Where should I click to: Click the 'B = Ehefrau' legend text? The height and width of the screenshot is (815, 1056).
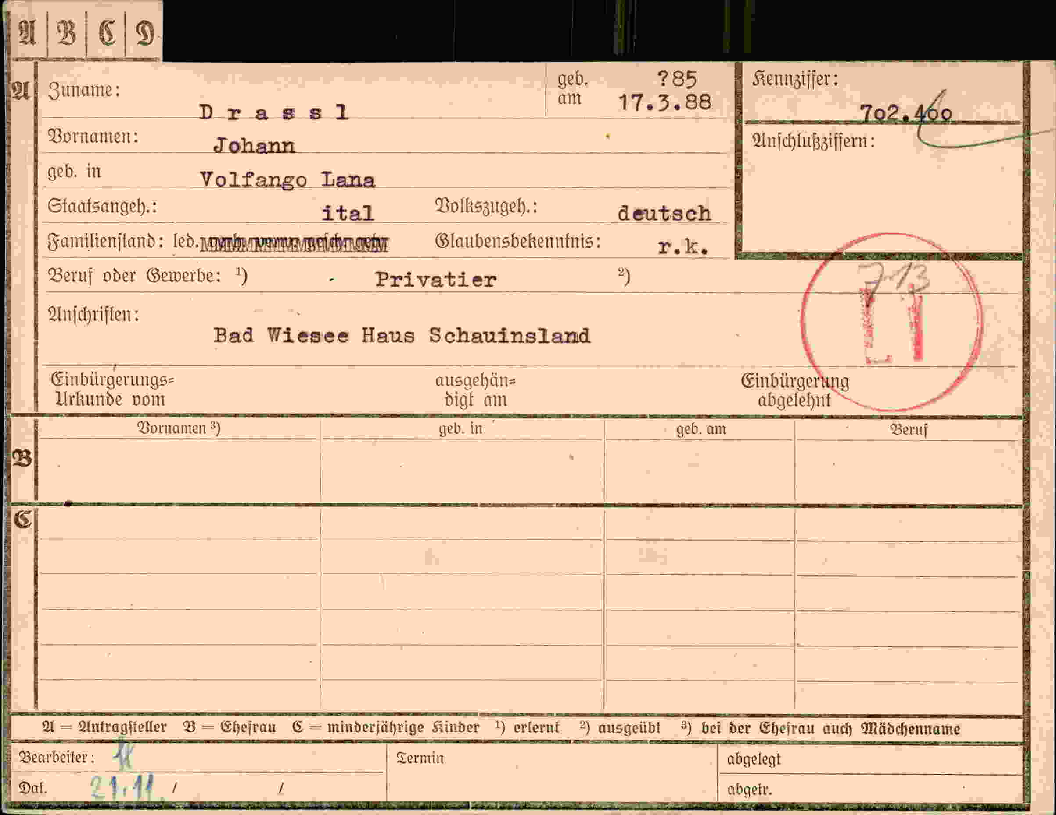(x=230, y=728)
